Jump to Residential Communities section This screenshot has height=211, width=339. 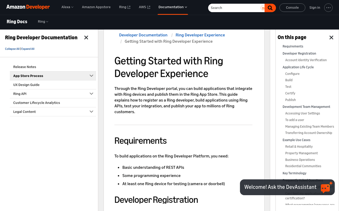point(303,166)
